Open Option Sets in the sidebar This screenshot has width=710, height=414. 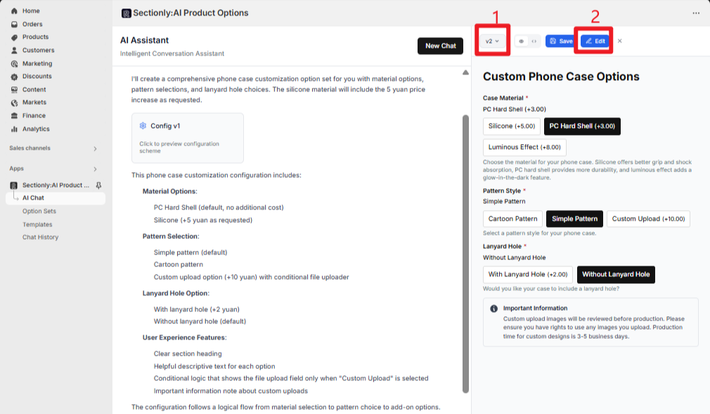coord(39,212)
